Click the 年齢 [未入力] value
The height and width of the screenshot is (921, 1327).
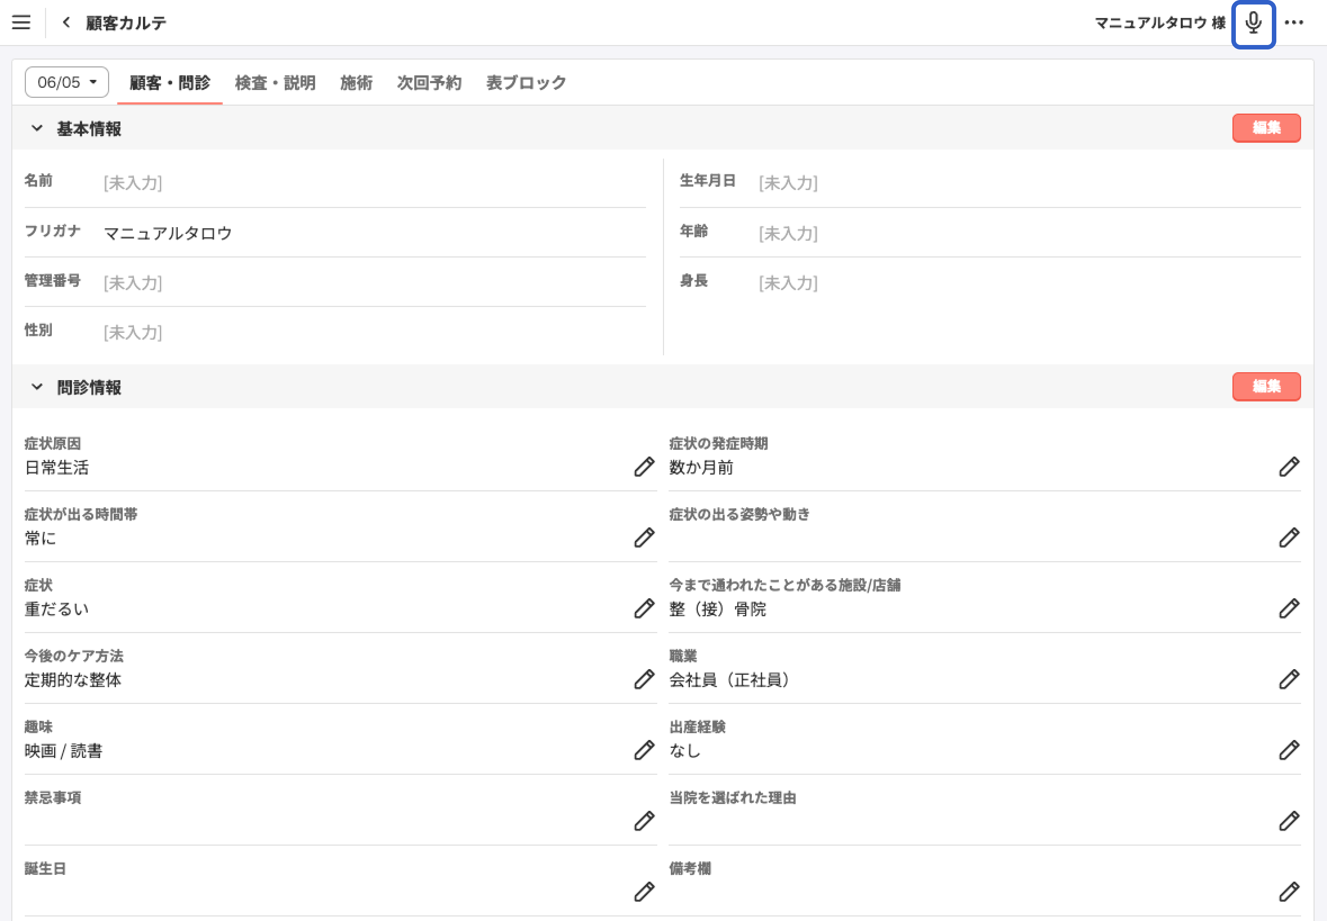click(788, 233)
